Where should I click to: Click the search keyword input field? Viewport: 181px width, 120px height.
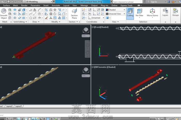pos(127,2)
